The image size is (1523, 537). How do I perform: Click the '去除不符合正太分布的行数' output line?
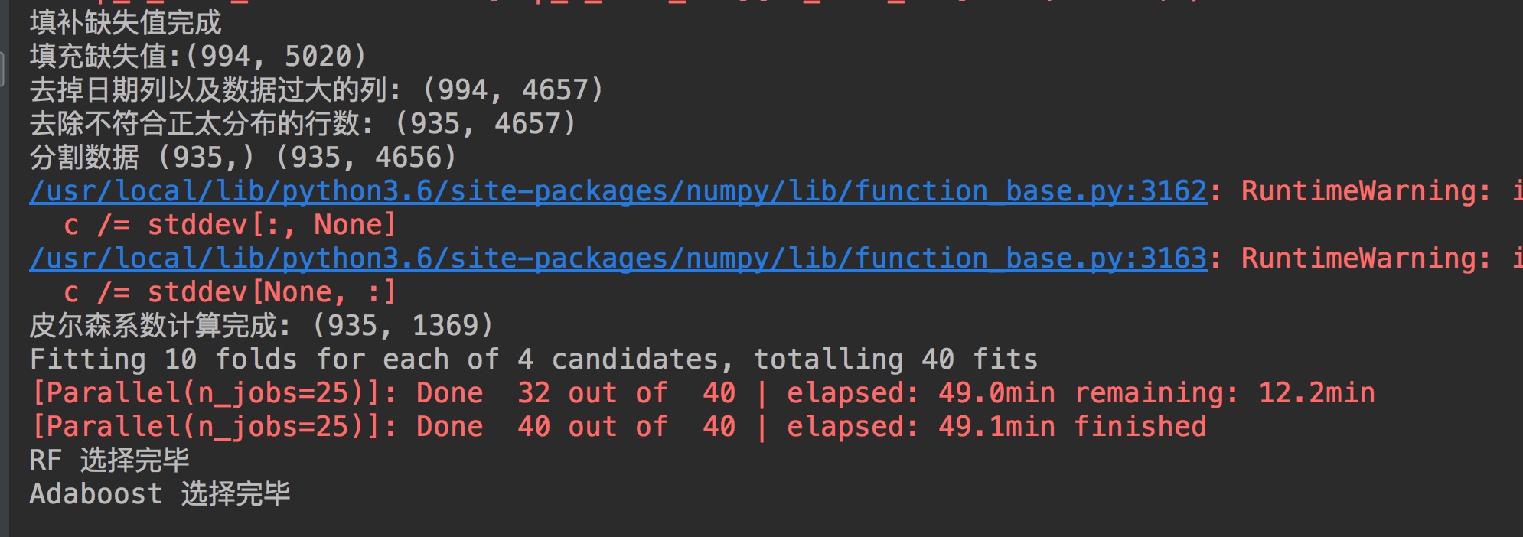point(302,124)
